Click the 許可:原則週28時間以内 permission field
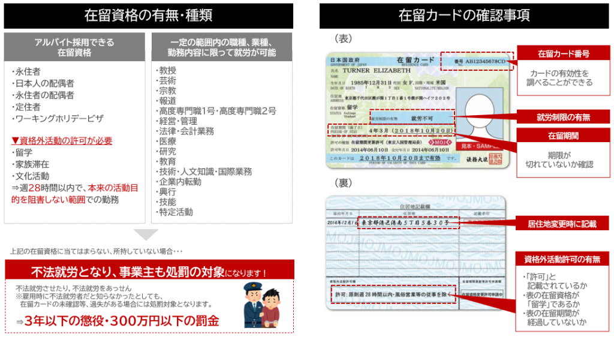Image resolution: width=614 pixels, height=337 pixels. [x=393, y=294]
